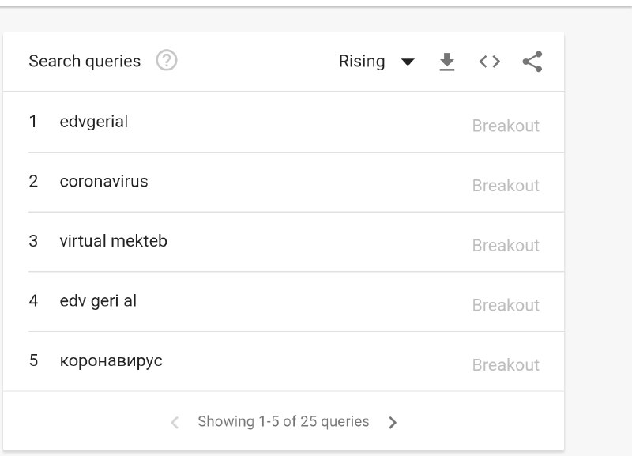Click Breakout label for virtual mekteb
This screenshot has width=632, height=456.
point(506,245)
